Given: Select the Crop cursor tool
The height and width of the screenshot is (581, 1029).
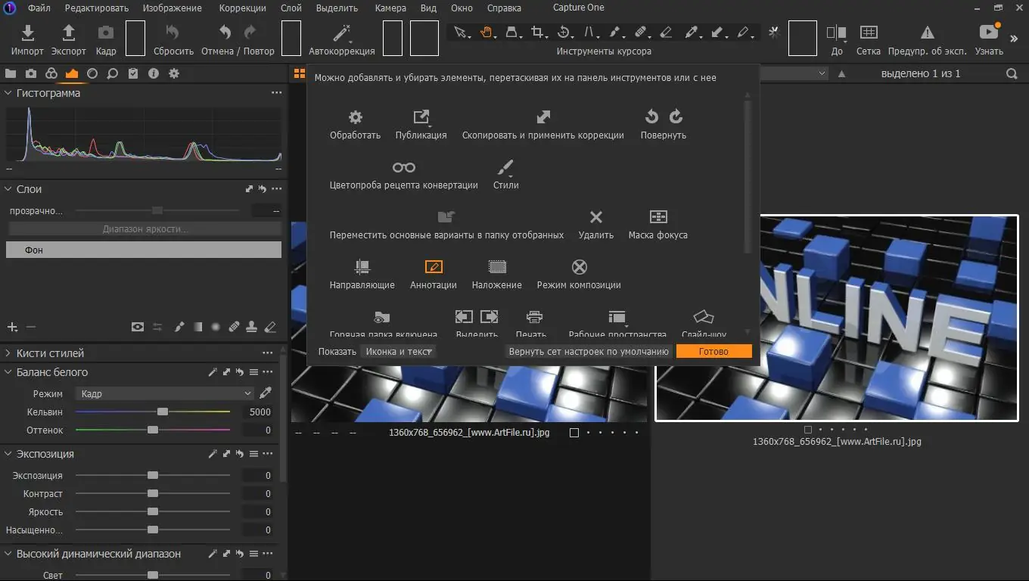Looking at the screenshot, I should point(538,33).
